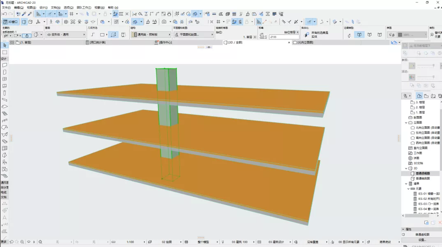Select the Marquee tool in the toolbox
This screenshot has width=442, height=247.
[x=5, y=52]
